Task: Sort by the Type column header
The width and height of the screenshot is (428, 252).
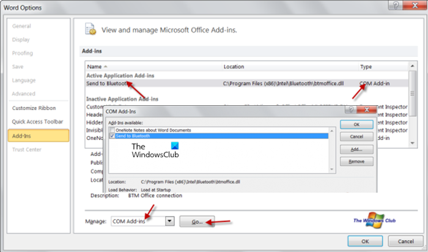Action: point(366,67)
